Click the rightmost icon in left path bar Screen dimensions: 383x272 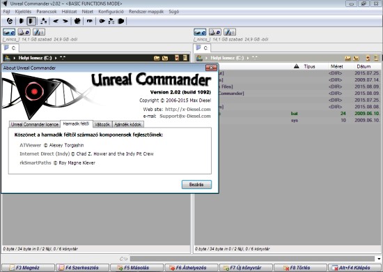click(x=185, y=58)
